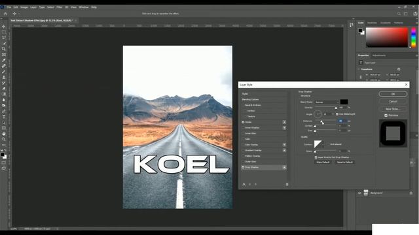Click OK in Layer Style dialog
Viewport: 419px width, 235px height.
[x=393, y=94]
